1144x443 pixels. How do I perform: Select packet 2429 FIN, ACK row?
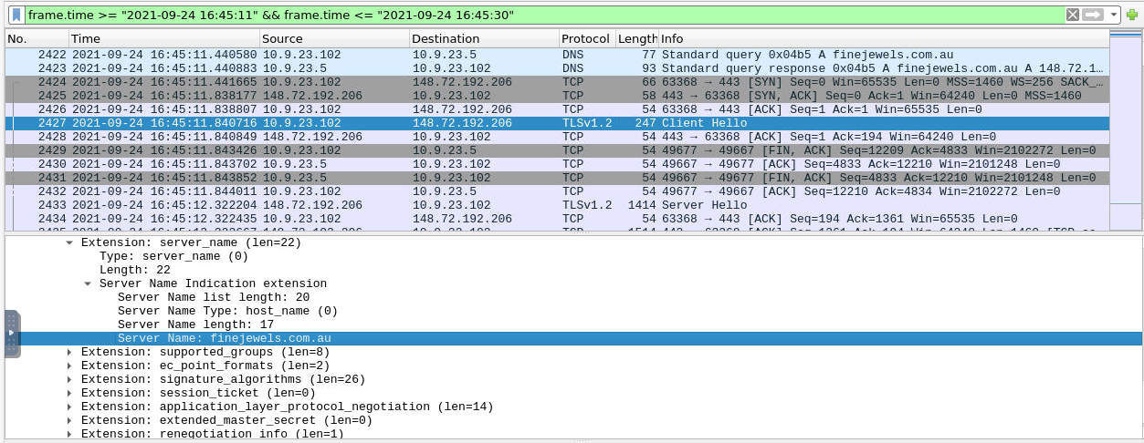556,150
